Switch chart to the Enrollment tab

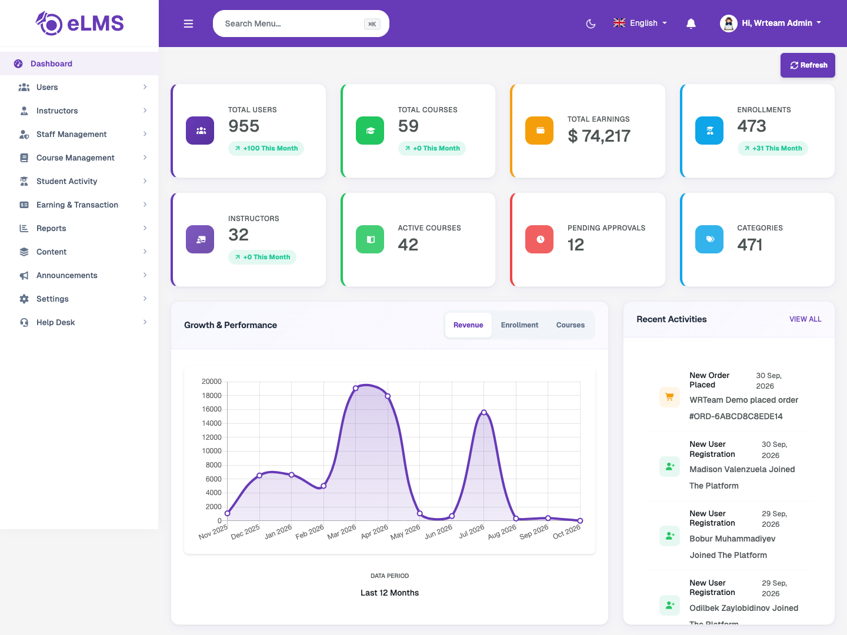coord(519,325)
